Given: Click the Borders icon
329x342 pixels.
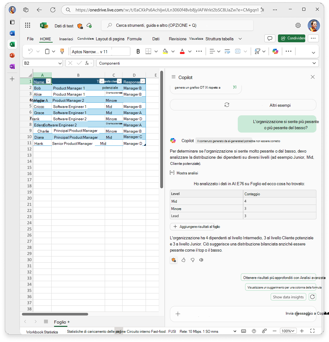Looking at the screenshot, I should [x=148, y=51].
